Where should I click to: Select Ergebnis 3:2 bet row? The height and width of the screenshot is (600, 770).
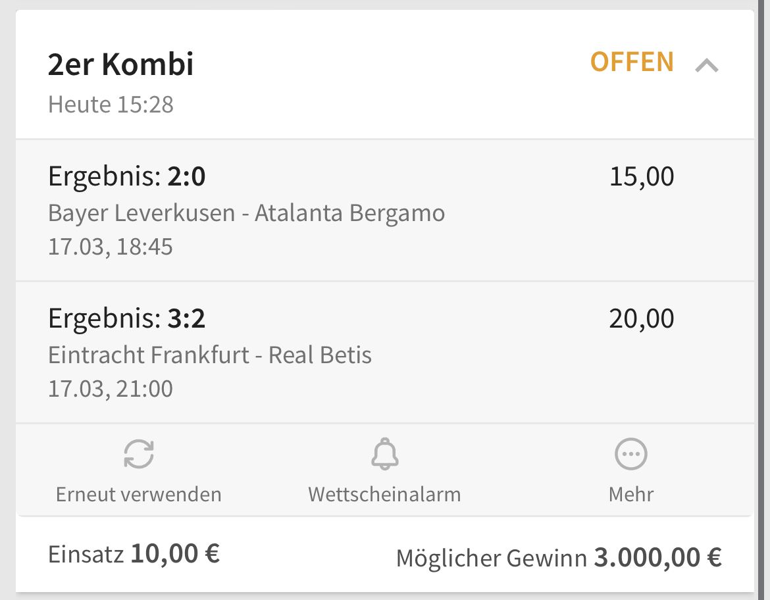385,353
